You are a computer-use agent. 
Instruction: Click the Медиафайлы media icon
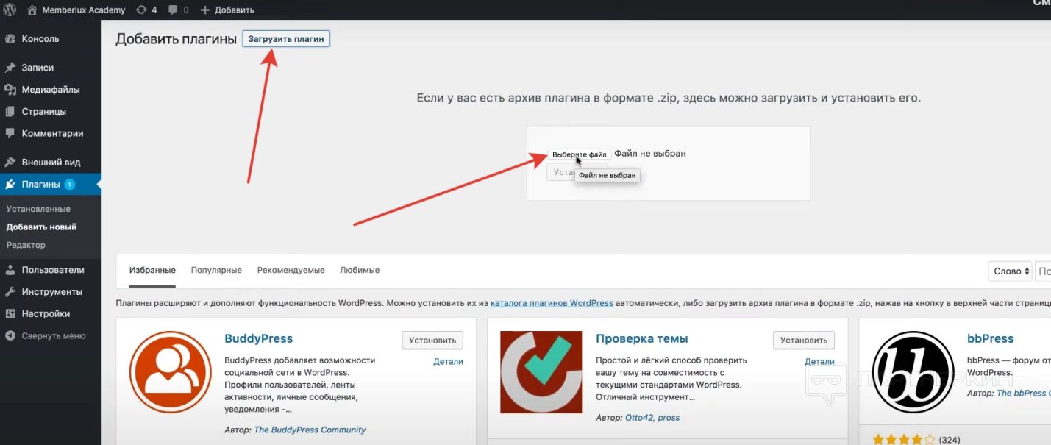(10, 90)
